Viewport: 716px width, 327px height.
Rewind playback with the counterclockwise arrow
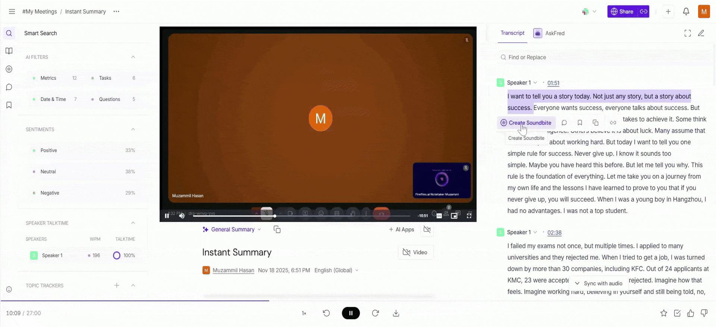pos(326,313)
